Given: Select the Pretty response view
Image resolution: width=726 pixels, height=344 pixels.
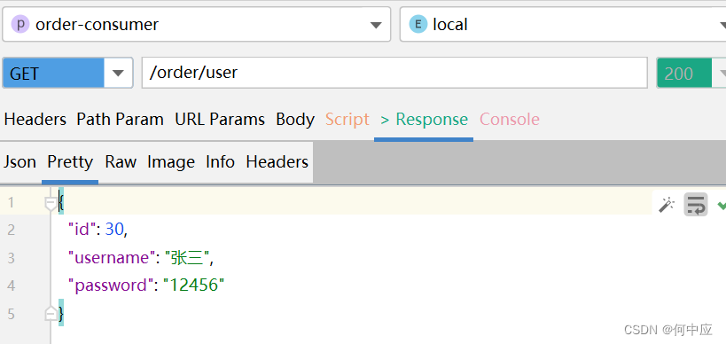Looking at the screenshot, I should 70,162.
